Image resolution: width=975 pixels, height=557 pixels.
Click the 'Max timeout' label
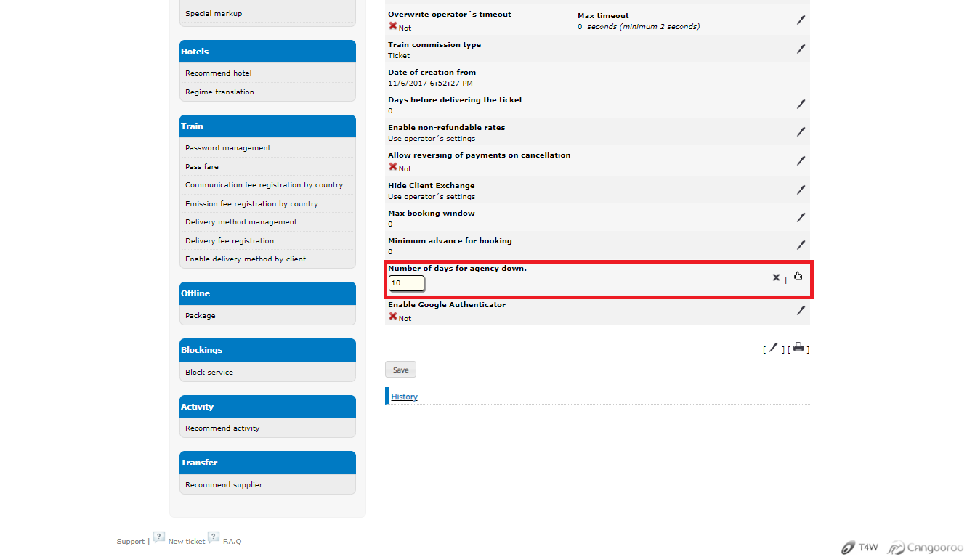(603, 16)
